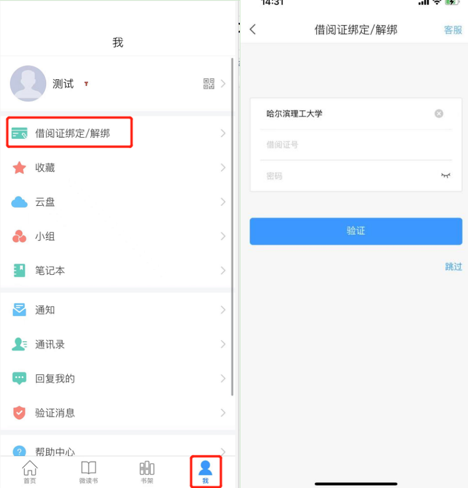This screenshot has height=488, width=468.
Task: Tap the 验证消息 shield icon
Action: (19, 412)
